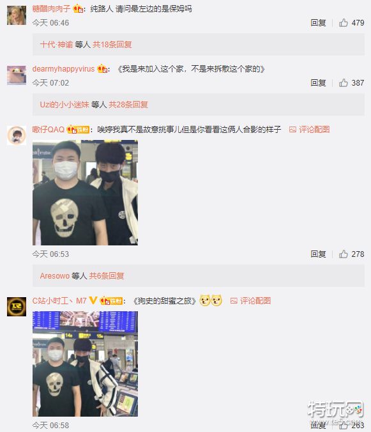
Task: Expand 共18条回复 replies thread
Action: [112, 44]
